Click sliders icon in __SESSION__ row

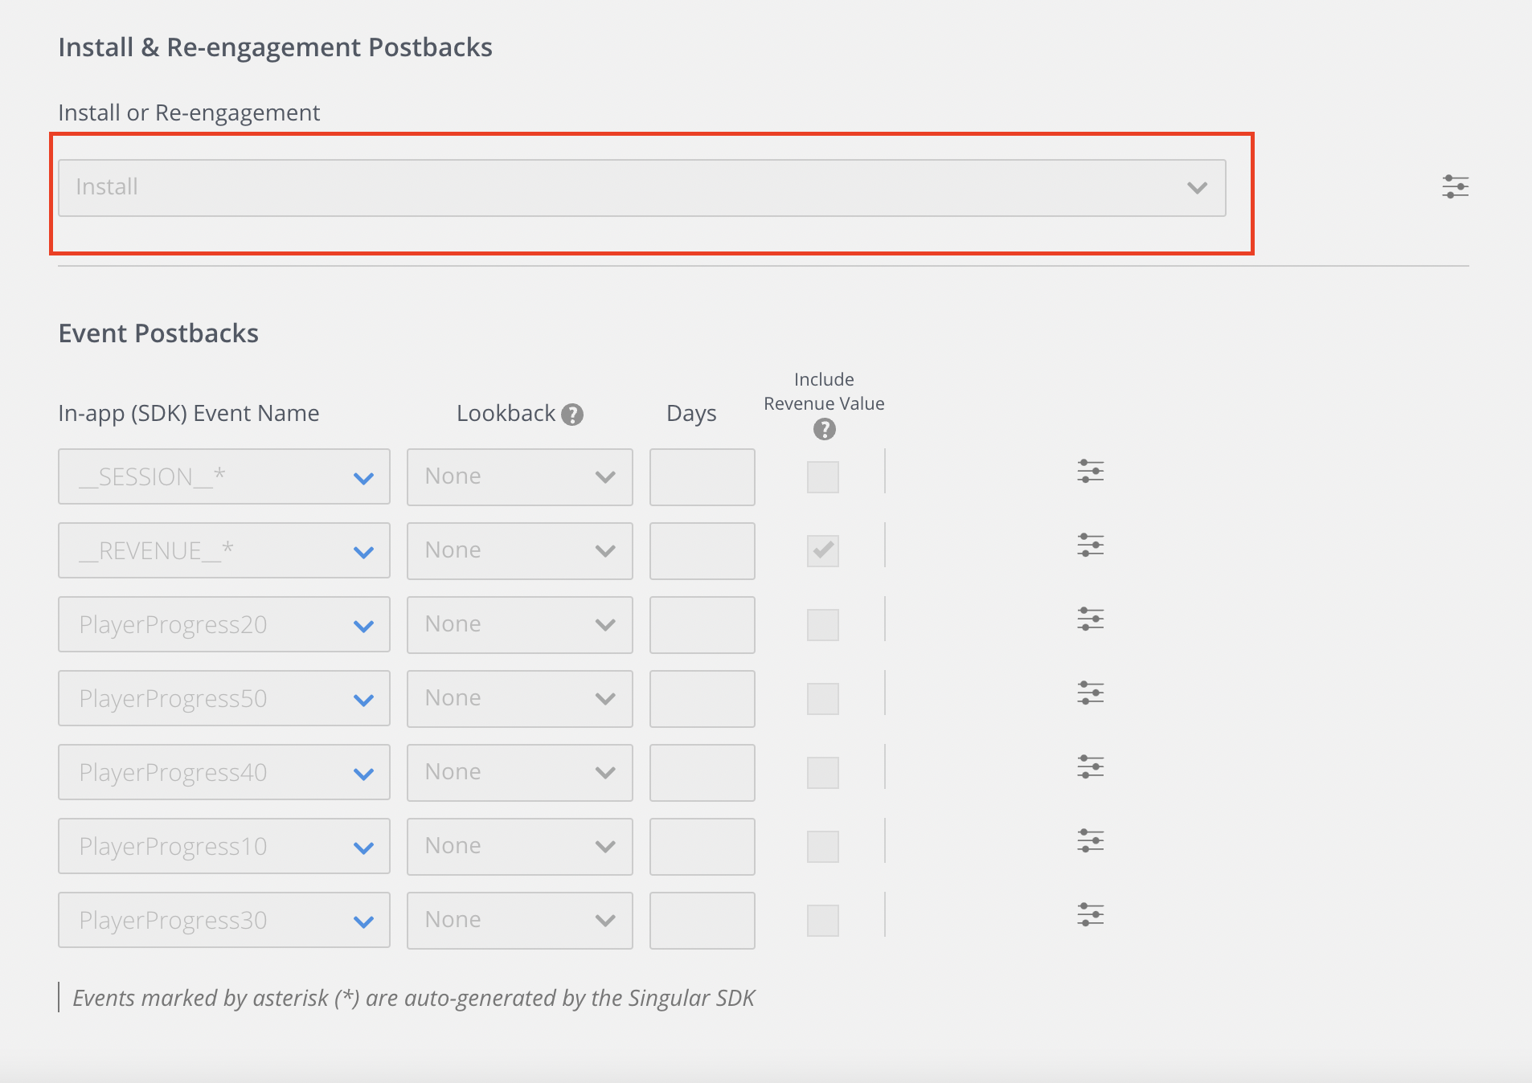tap(1090, 472)
